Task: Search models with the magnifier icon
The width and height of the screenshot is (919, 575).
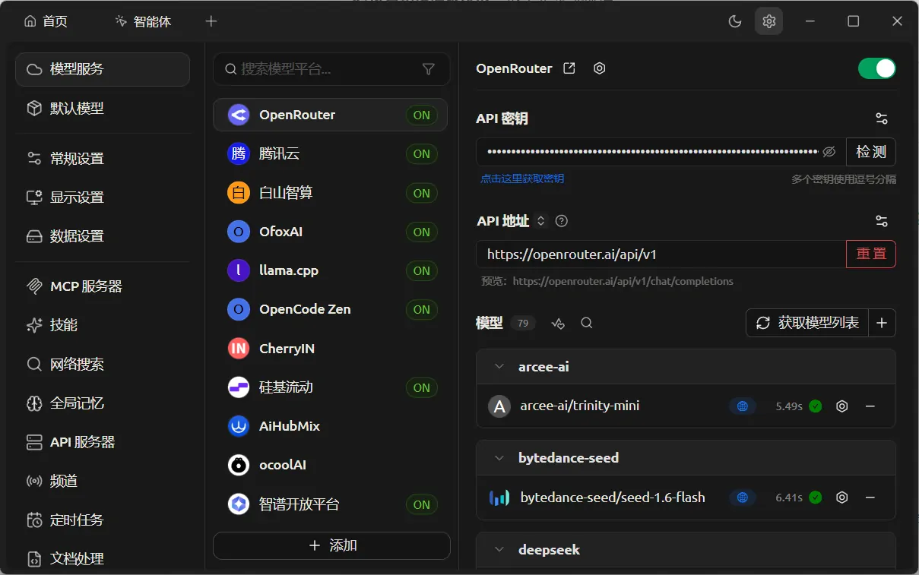Action: click(586, 323)
